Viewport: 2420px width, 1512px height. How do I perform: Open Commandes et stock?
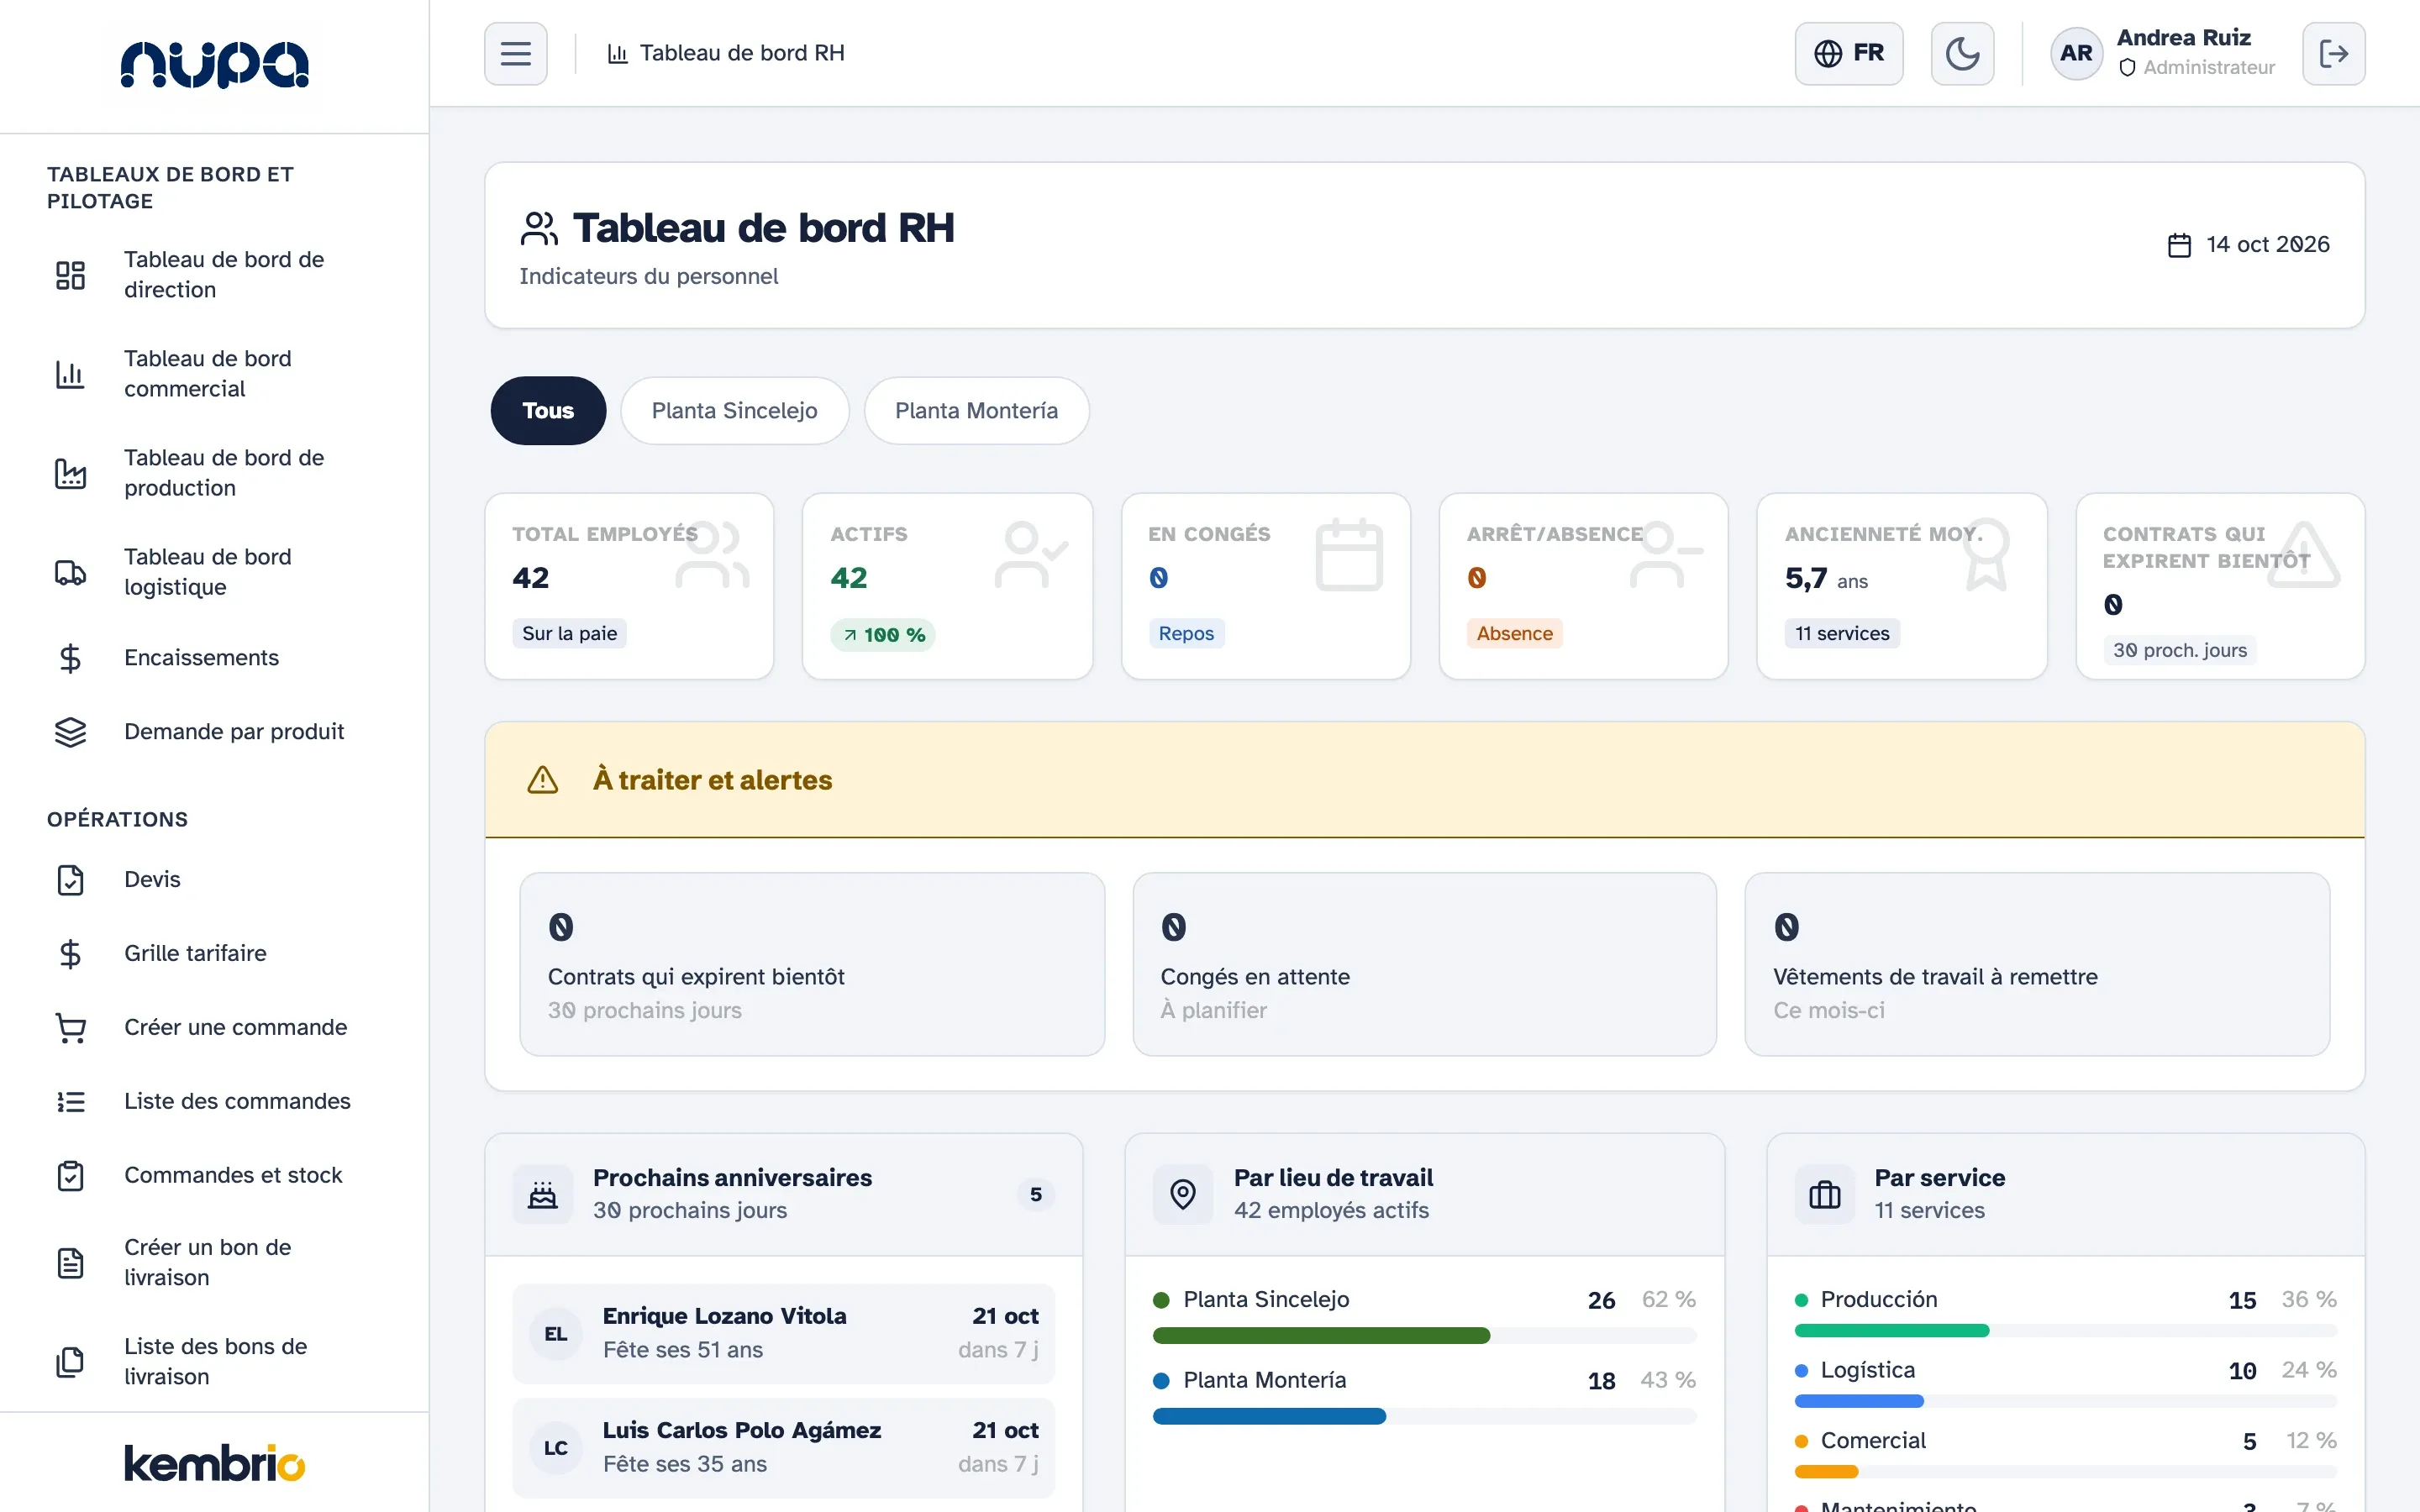coord(214,1175)
